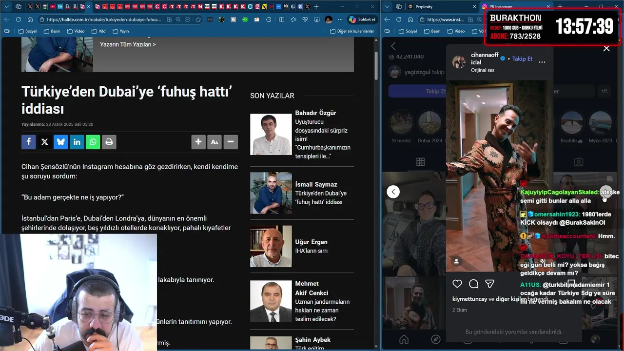Increase article font size with plus
The image size is (624, 351).
[x=198, y=142]
